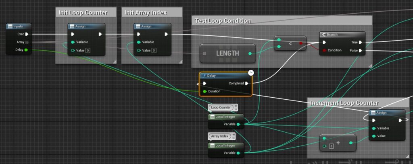Select the Init Loop Counter comment header
413x164 pixels.
coord(86,12)
